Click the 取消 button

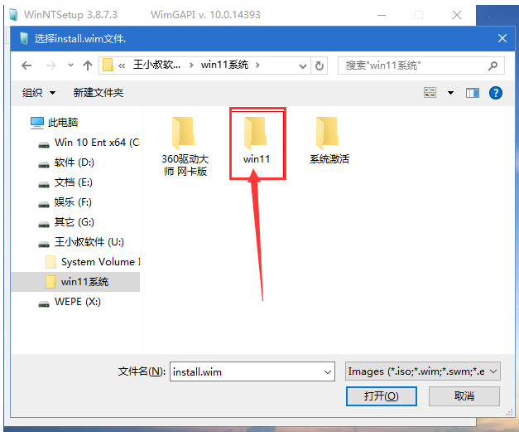[464, 396]
